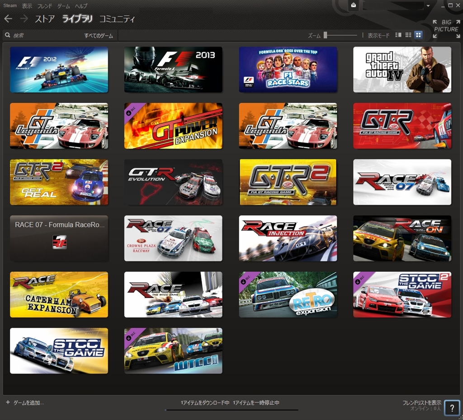Select the F1 2012 game tile
Viewport: 463px width, 420px height.
59,70
